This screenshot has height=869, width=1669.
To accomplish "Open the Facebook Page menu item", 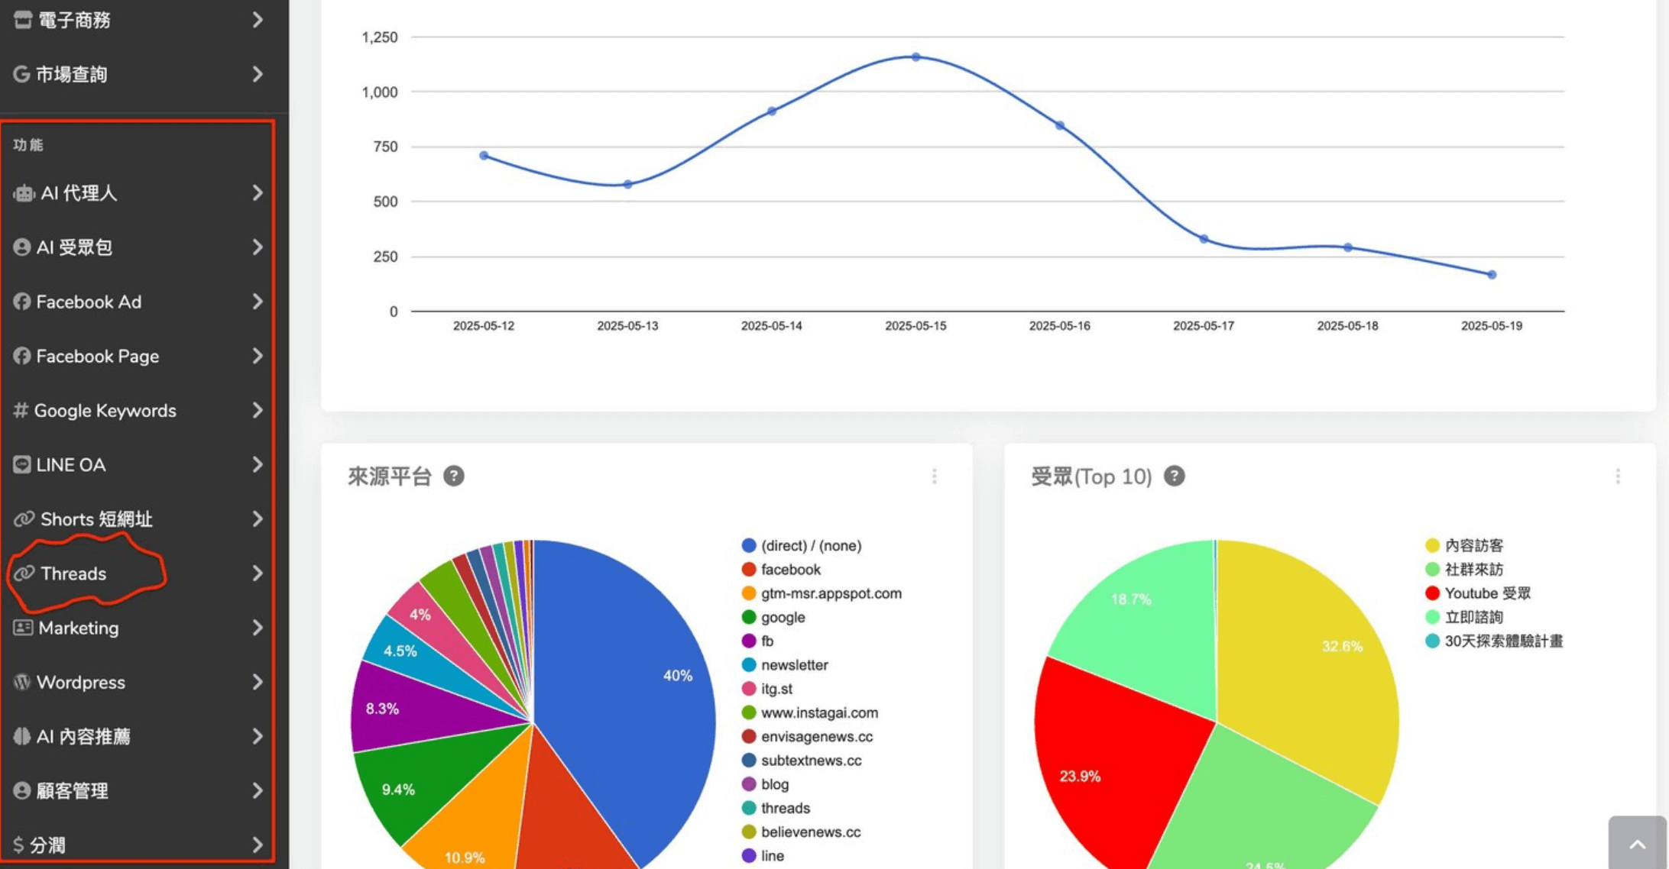I will tap(97, 357).
